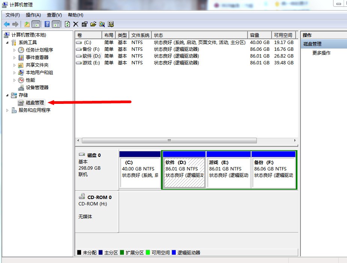Open the Properties toolbar icon
Viewport: 347px width, 263px height.
(84, 24)
